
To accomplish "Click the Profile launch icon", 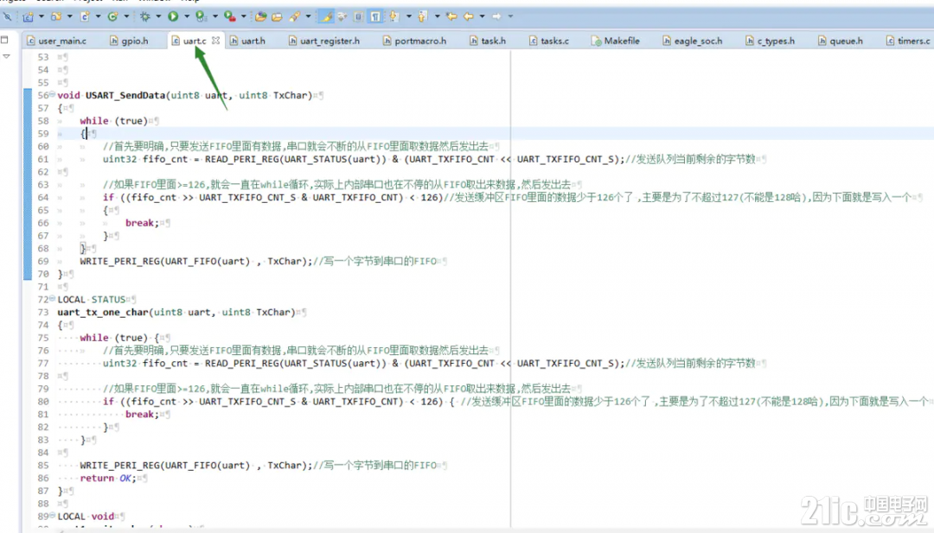I will tap(201, 16).
